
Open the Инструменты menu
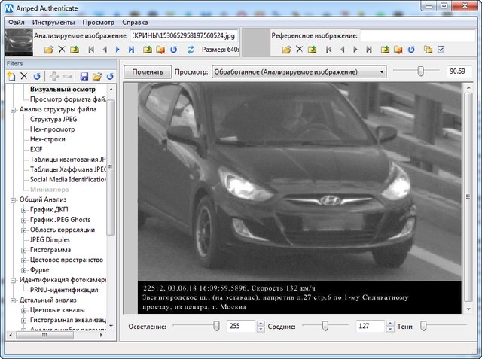[x=54, y=23]
